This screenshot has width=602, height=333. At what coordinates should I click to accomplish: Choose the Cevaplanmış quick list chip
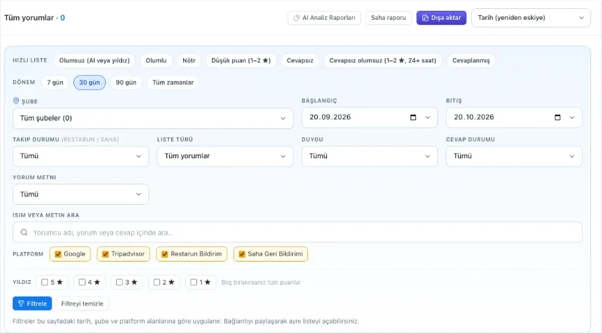click(471, 61)
